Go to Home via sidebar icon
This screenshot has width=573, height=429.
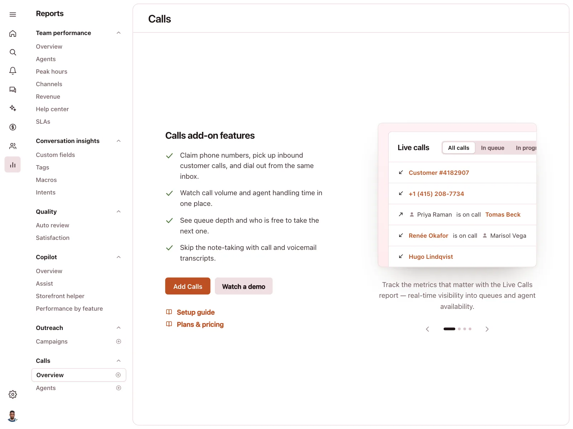(13, 34)
